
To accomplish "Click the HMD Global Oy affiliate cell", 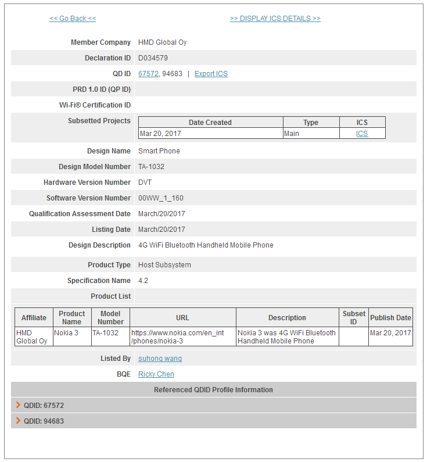I will pos(34,336).
